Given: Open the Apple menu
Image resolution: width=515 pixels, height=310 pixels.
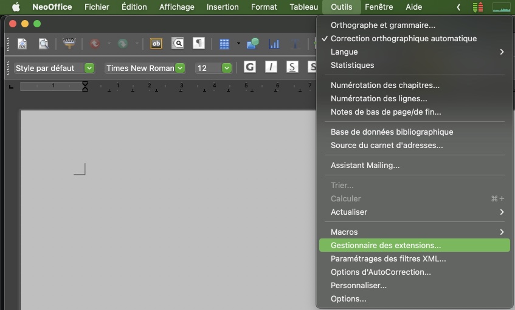Looking at the screenshot, I should coord(16,7).
